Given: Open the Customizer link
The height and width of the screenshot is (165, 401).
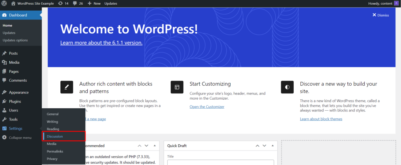Looking at the screenshot, I should click(x=207, y=107).
